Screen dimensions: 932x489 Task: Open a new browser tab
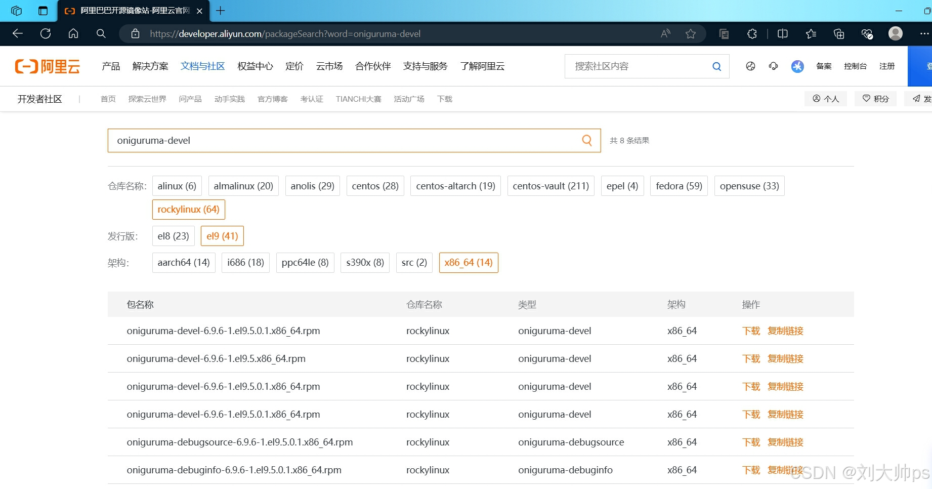pos(221,11)
